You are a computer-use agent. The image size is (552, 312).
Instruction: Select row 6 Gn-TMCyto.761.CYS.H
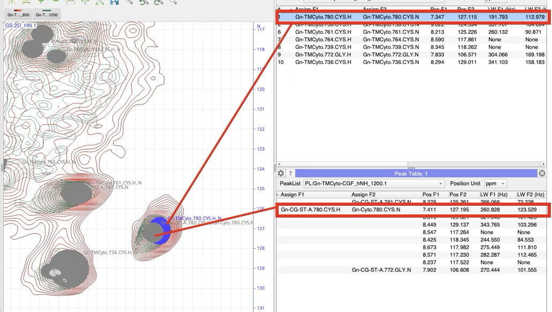(412, 32)
